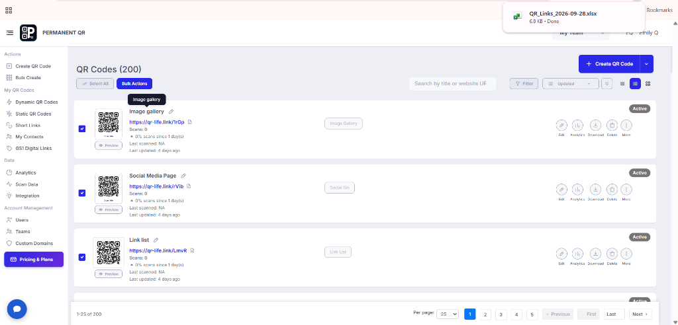Delete the Social Media Page QR code
The image size is (678, 325).
pyautogui.click(x=612, y=190)
